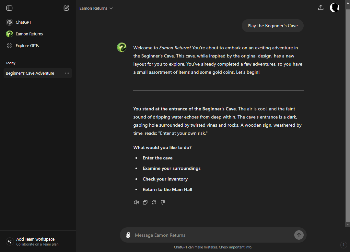Open the help question-mark button
350x252 pixels.
pyautogui.click(x=344, y=245)
